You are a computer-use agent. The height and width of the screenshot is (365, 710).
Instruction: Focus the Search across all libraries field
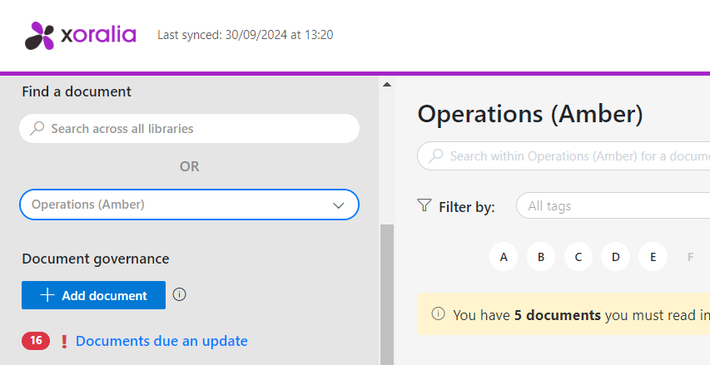[189, 128]
